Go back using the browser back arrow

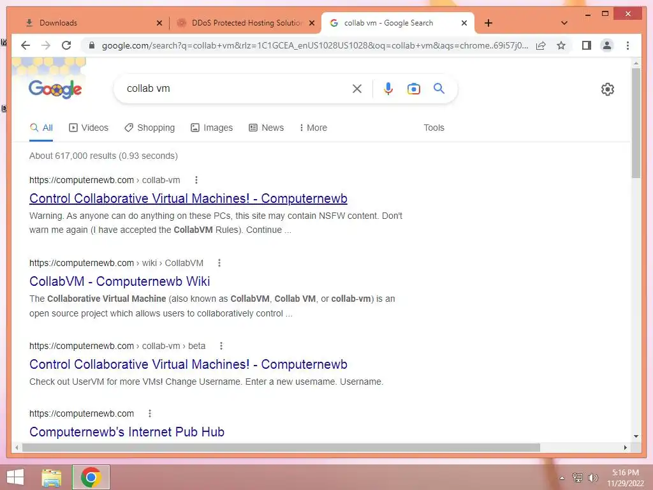pos(26,45)
